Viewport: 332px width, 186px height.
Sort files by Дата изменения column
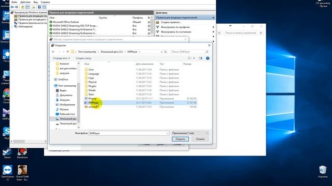tap(145, 64)
